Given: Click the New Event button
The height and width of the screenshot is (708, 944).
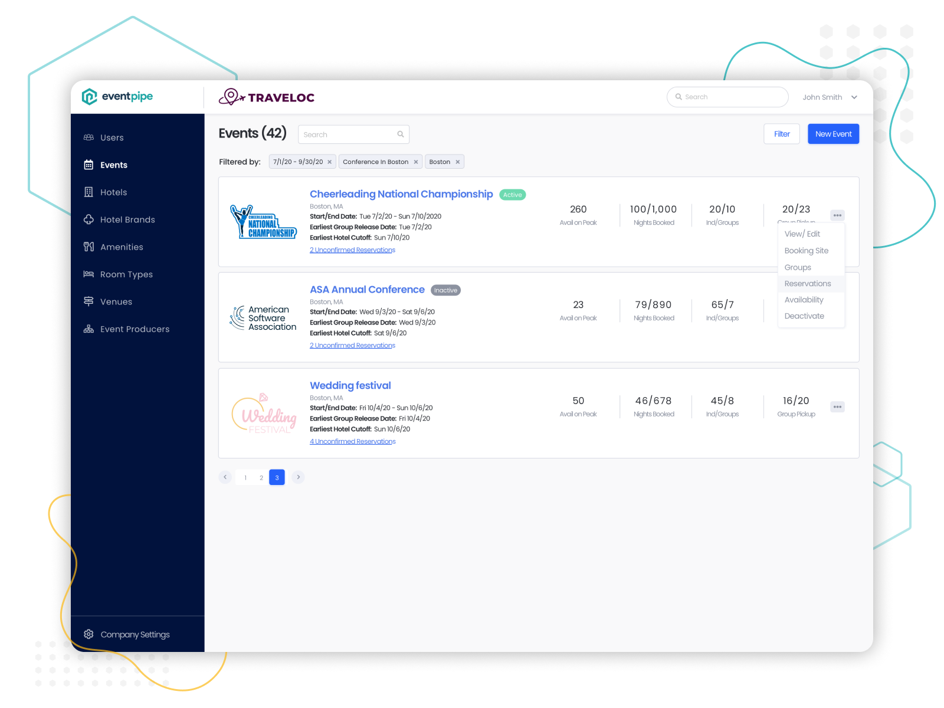Looking at the screenshot, I should pyautogui.click(x=833, y=133).
